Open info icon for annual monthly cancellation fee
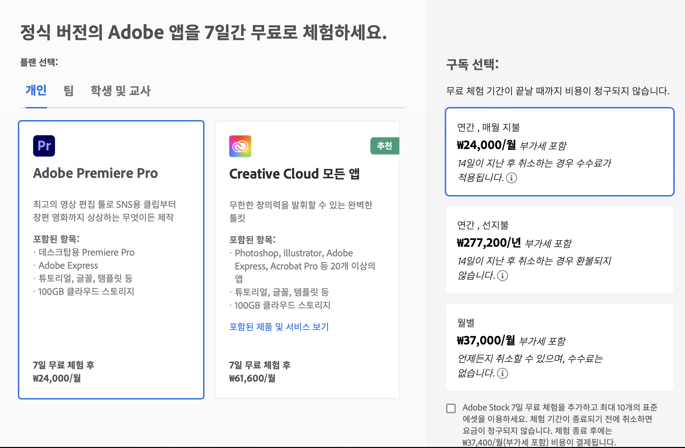Image resolution: width=685 pixels, height=448 pixels. 512,178
